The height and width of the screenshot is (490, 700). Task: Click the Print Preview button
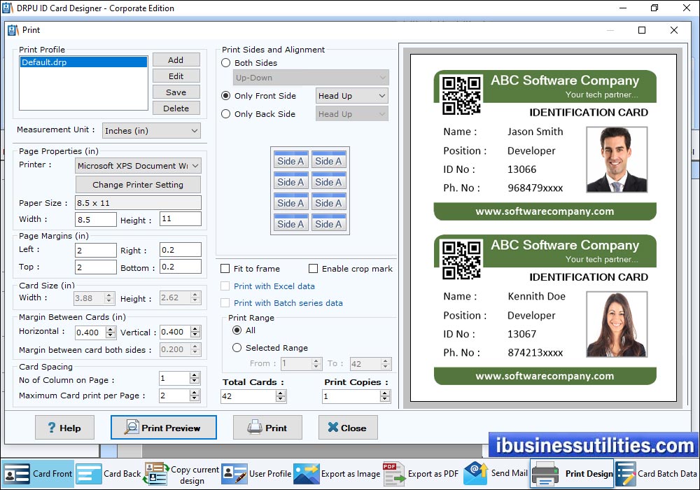[163, 427]
